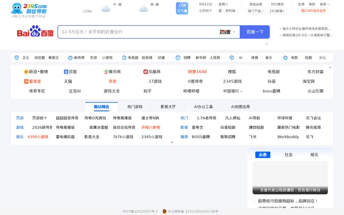Open the news image thumbnail in 头条 panel

[x=290, y=178]
